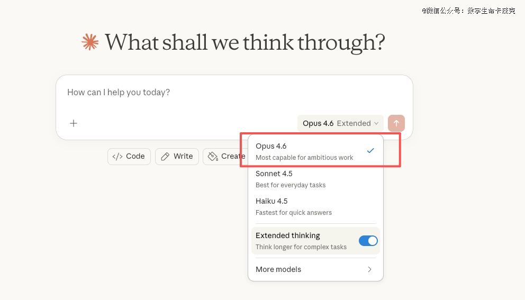
Task: Disable the Extended thinking switch
Action: point(368,241)
